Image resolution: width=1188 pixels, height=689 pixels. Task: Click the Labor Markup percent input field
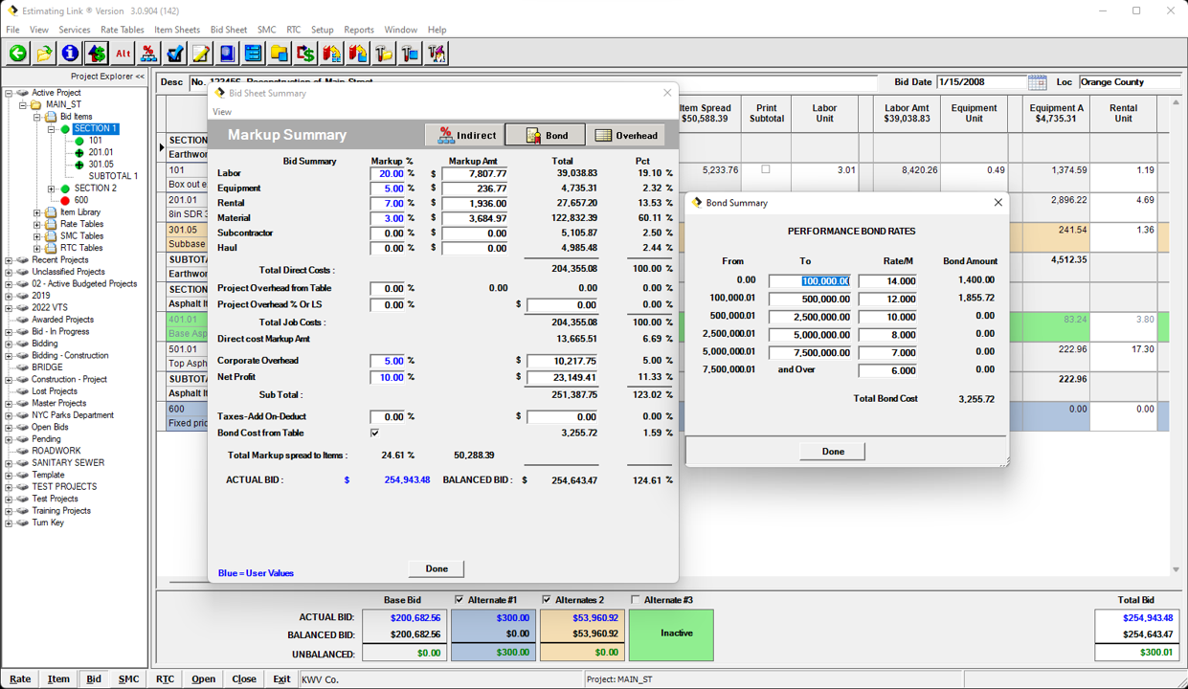[388, 173]
